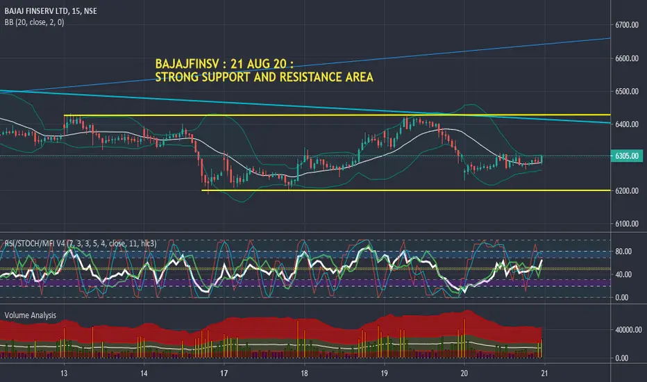Image resolution: width=647 pixels, height=382 pixels.
Task: Click the STRONG SUPPORT AND RESISTANCE AREA text
Action: click(264, 77)
